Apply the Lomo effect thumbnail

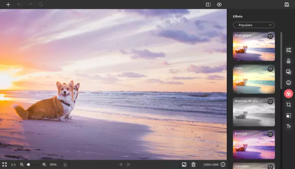coord(254,79)
